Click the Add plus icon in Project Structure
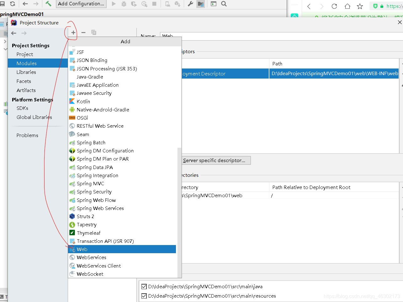Viewport: 403px width, 302px height. (x=73, y=33)
